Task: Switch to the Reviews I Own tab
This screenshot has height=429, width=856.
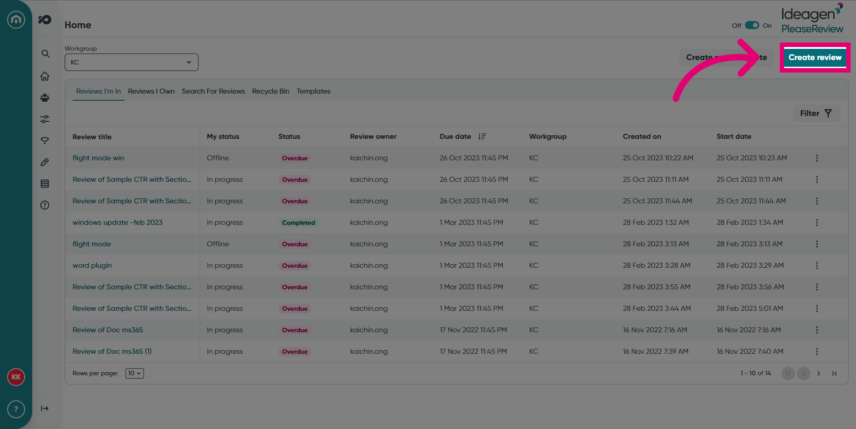Action: (151, 91)
